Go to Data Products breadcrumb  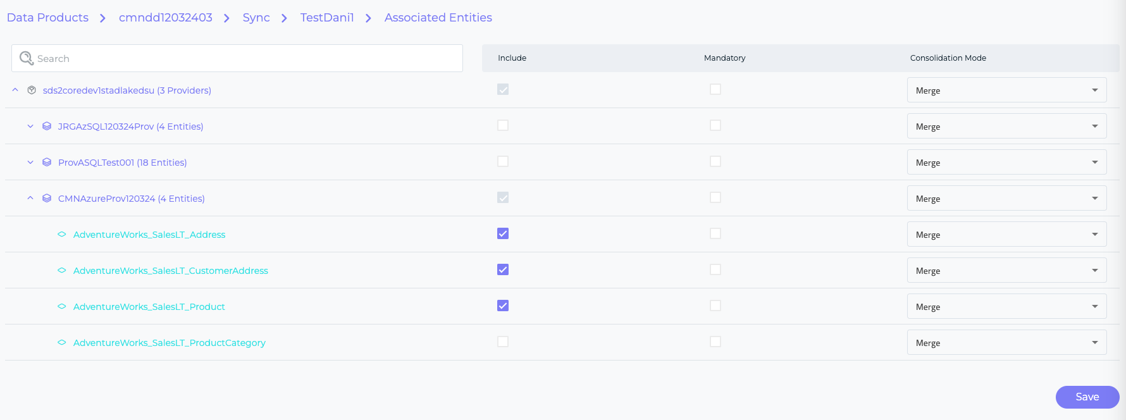(x=47, y=18)
